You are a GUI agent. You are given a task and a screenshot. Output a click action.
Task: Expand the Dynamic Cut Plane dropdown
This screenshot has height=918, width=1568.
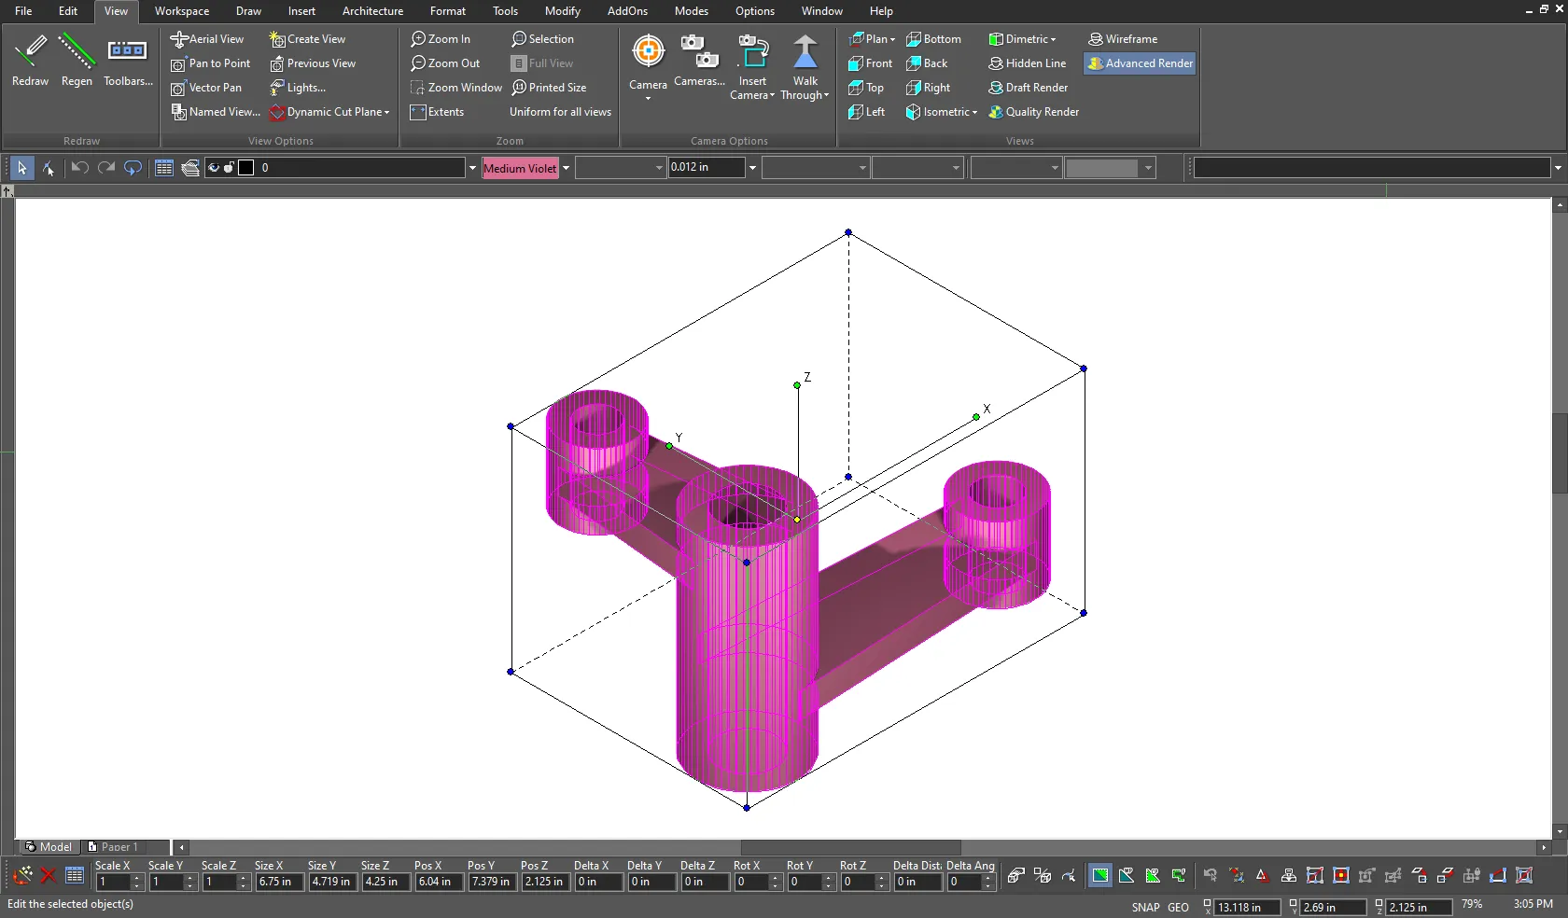point(386,112)
